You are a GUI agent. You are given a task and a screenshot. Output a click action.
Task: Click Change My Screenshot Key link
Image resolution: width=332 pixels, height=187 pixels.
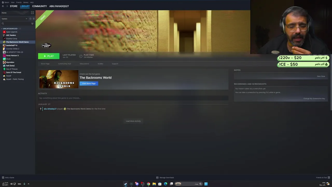tap(314, 98)
